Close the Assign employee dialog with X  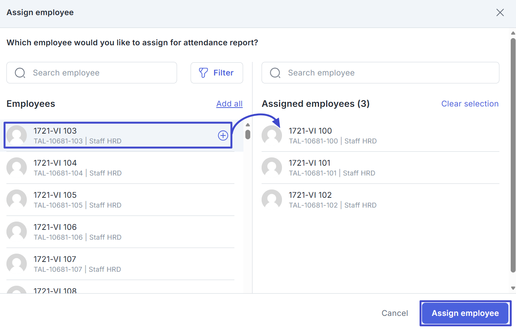coord(500,12)
